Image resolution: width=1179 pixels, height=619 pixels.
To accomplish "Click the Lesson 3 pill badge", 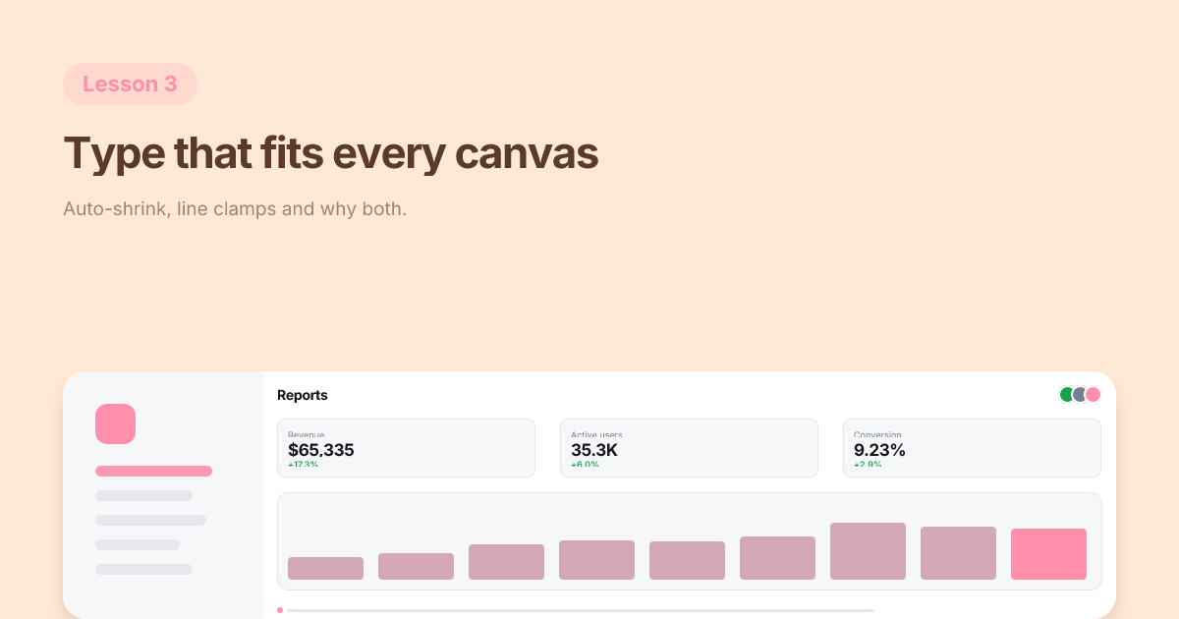I will pos(130,84).
